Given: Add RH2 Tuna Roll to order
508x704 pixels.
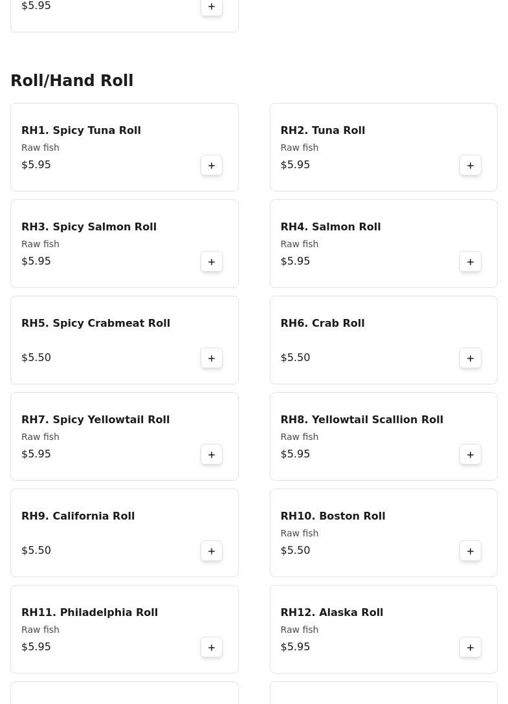Looking at the screenshot, I should click(x=470, y=165).
